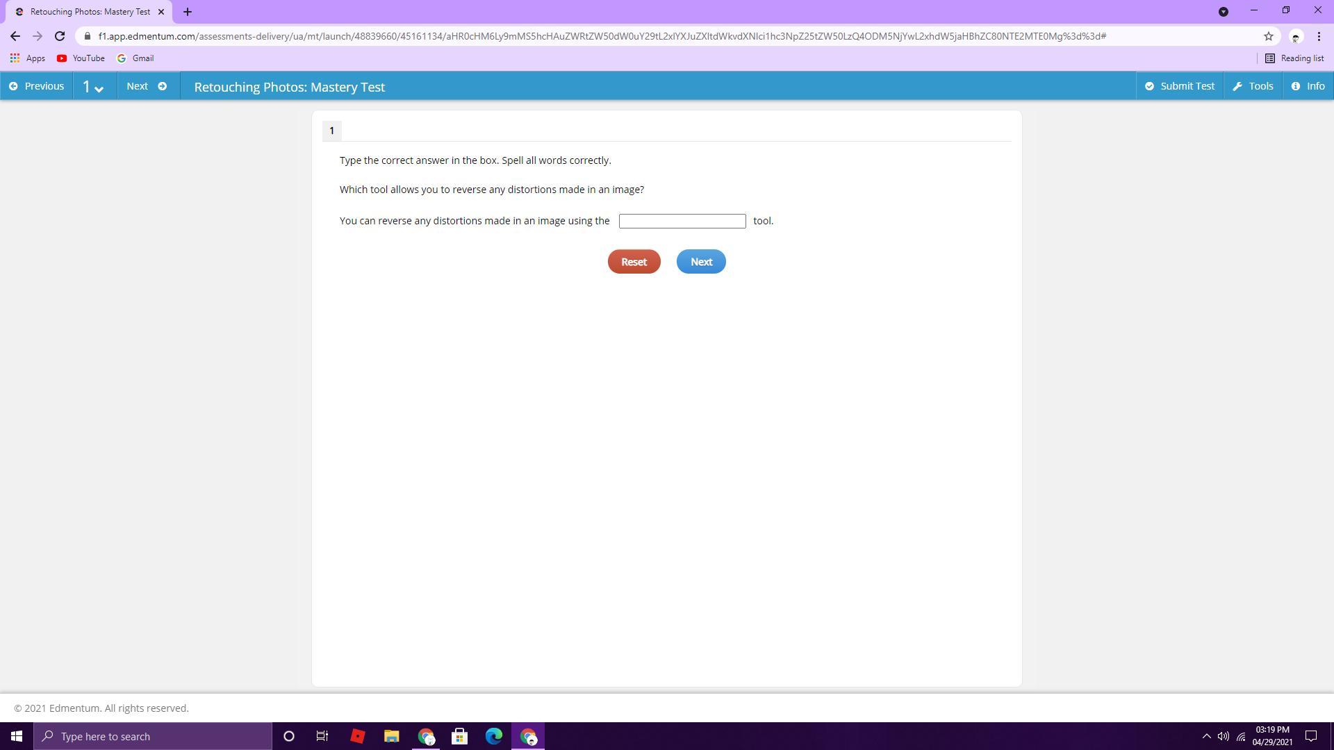Click the answer text box
1334x750 pixels.
pyautogui.click(x=682, y=221)
